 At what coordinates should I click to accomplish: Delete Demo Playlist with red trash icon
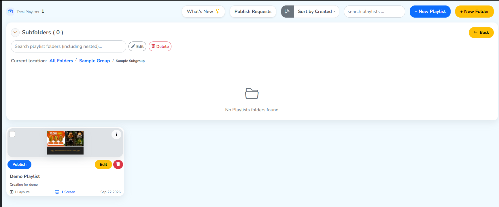point(118,164)
